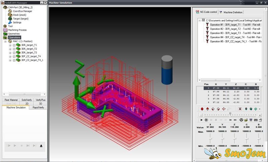This screenshot has width=268, height=162.
Task: Click the Z axis limit slider
Action: pos(234,139)
